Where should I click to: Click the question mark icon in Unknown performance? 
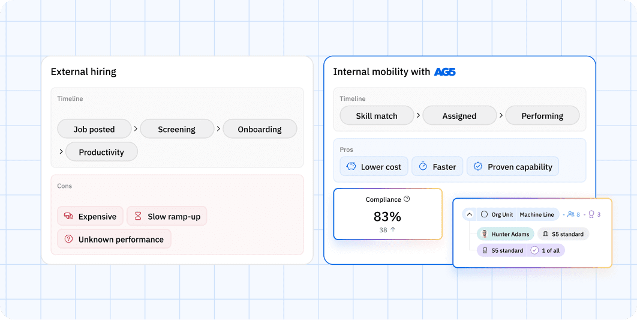[68, 239]
